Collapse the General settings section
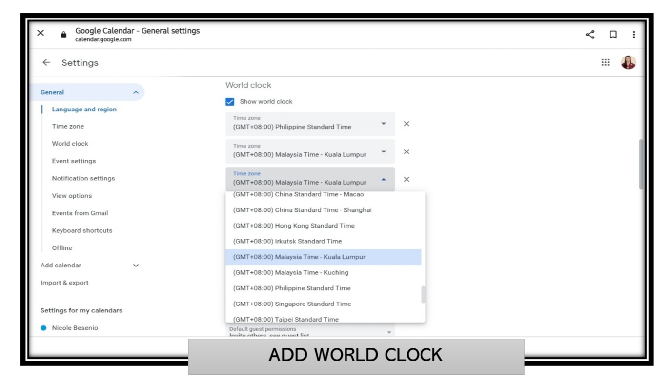This screenshot has width=671, height=380. coord(136,92)
